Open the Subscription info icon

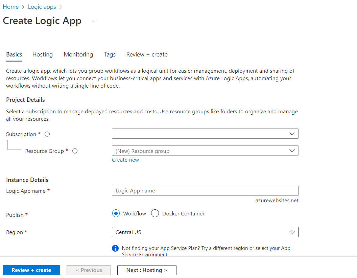[x=47, y=134]
